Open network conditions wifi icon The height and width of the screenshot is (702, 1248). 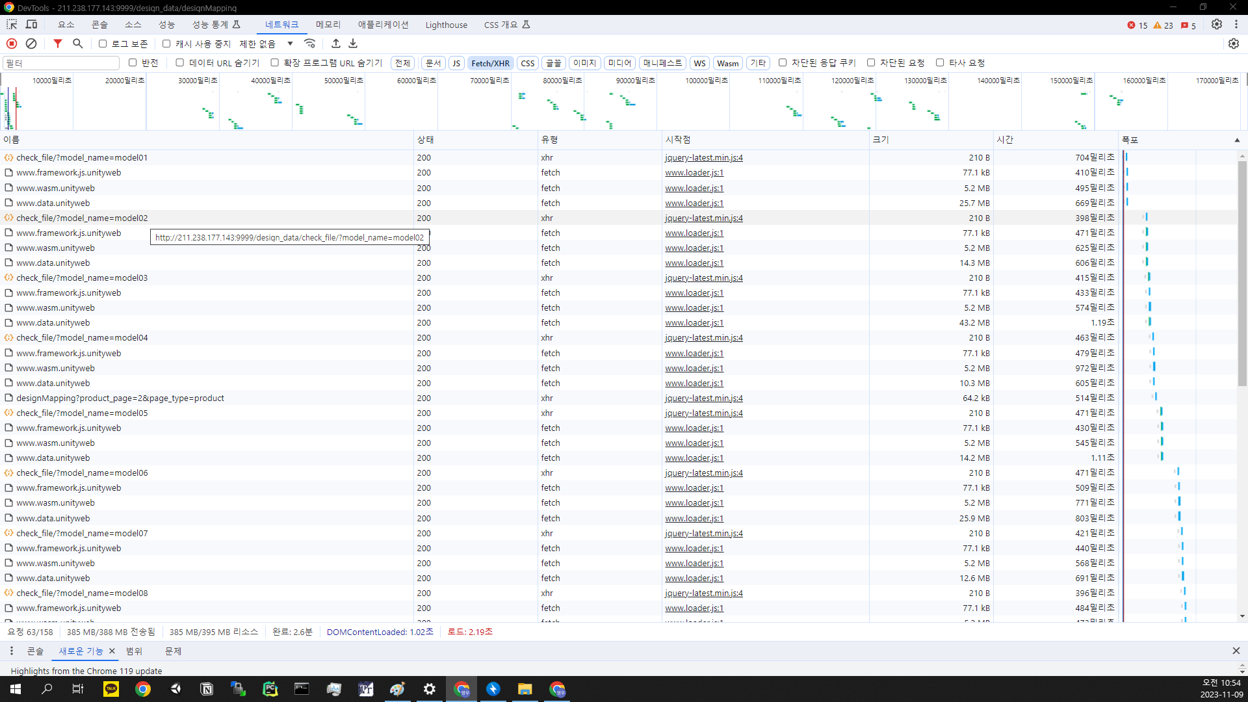point(310,44)
